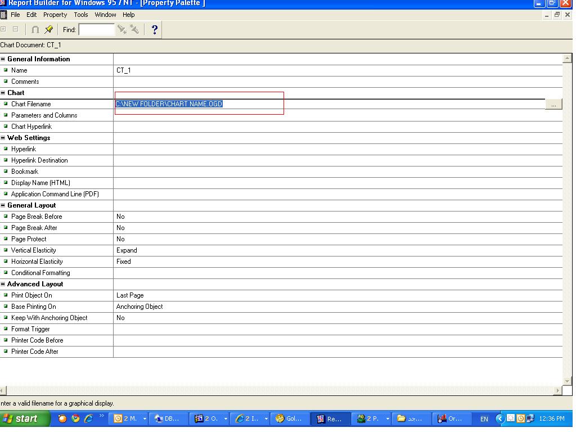Select the Vertical Elasticity property value
The width and height of the screenshot is (576, 432).
coord(337,250)
